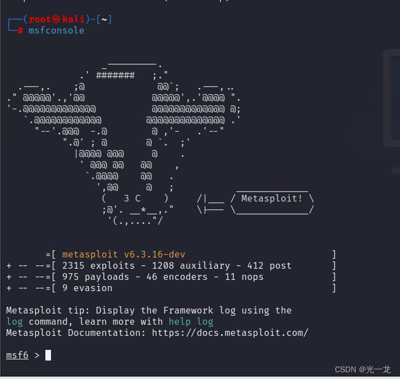Viewport: 400px width, 379px height.
Task: Click the msfconsole command text
Action: coord(56,31)
